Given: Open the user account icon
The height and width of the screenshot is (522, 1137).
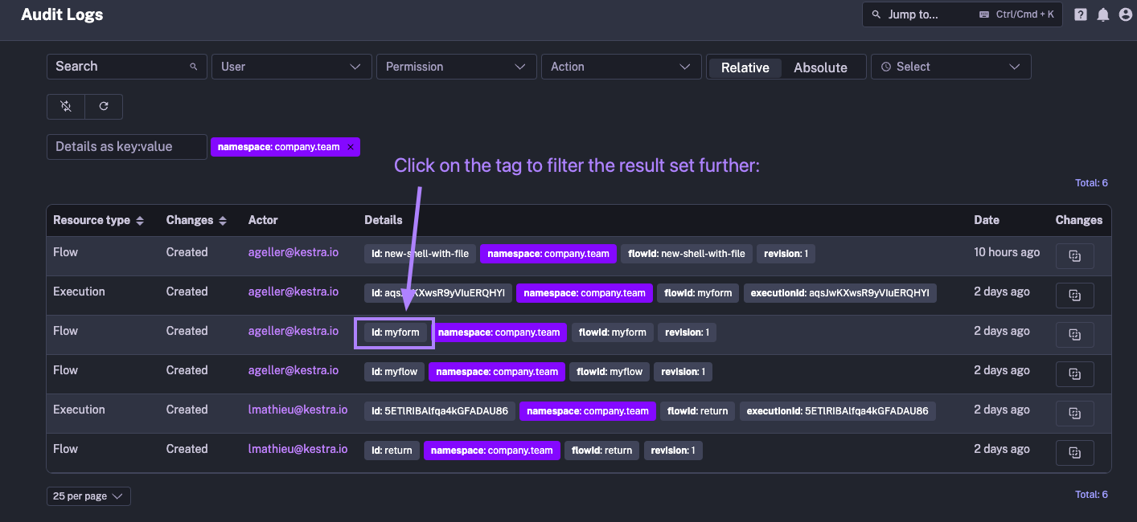Looking at the screenshot, I should point(1125,14).
